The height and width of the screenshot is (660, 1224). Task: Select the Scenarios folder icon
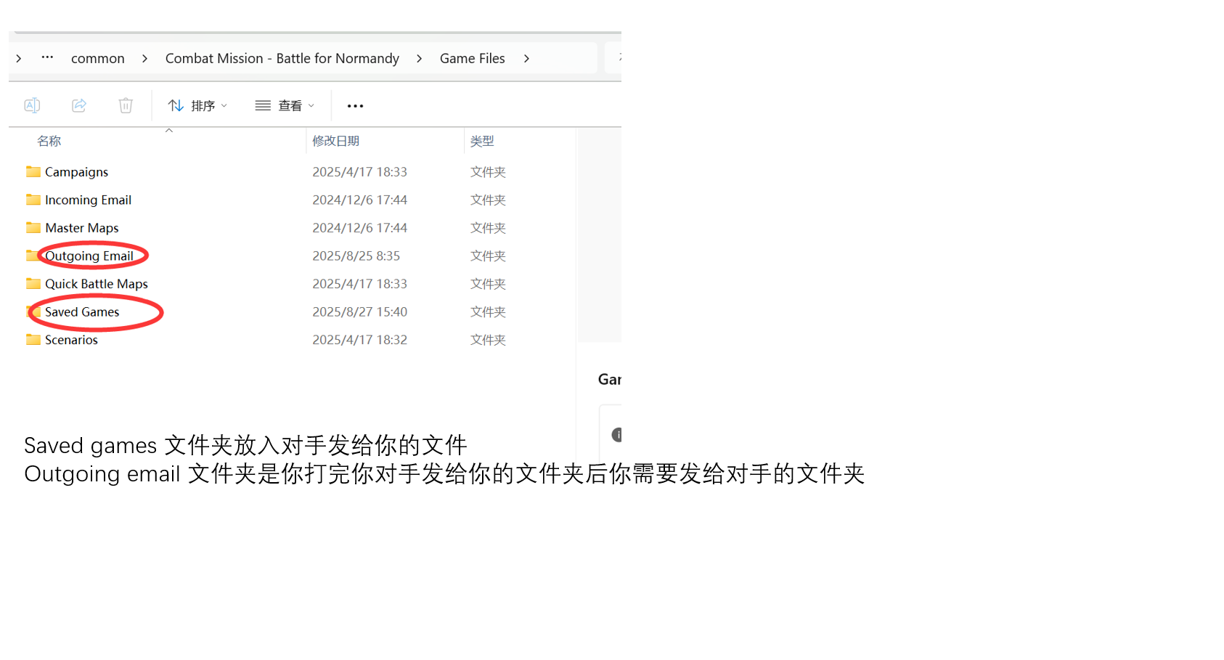(x=33, y=340)
